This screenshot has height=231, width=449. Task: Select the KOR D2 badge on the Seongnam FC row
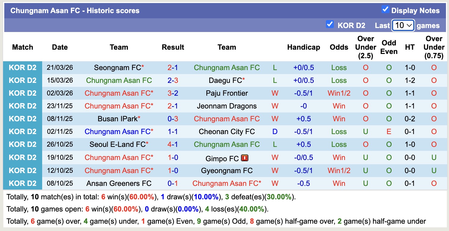pyautogui.click(x=23, y=67)
